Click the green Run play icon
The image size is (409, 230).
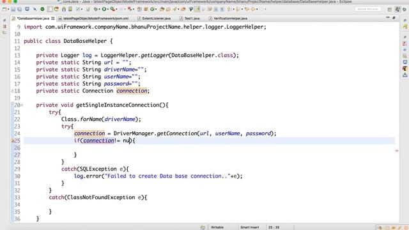[104, 9]
